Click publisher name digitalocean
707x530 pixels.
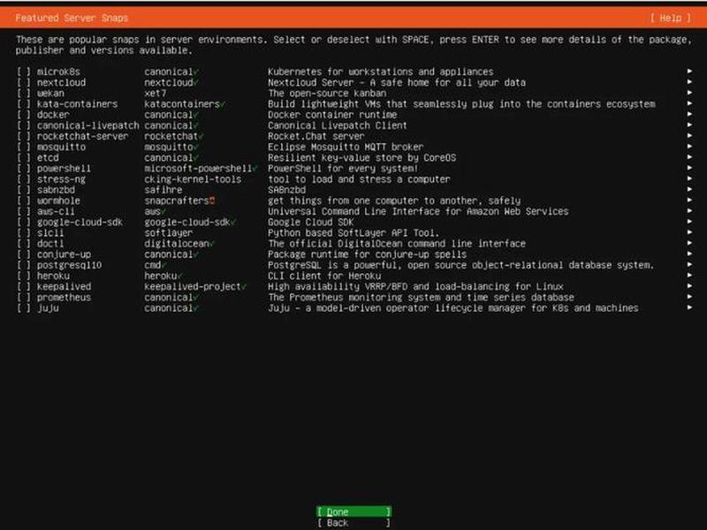[x=177, y=244]
